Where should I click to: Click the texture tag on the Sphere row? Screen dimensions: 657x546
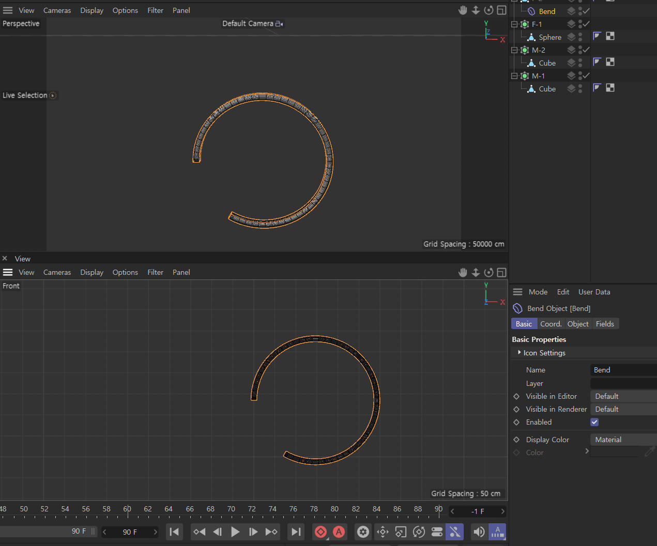610,36
